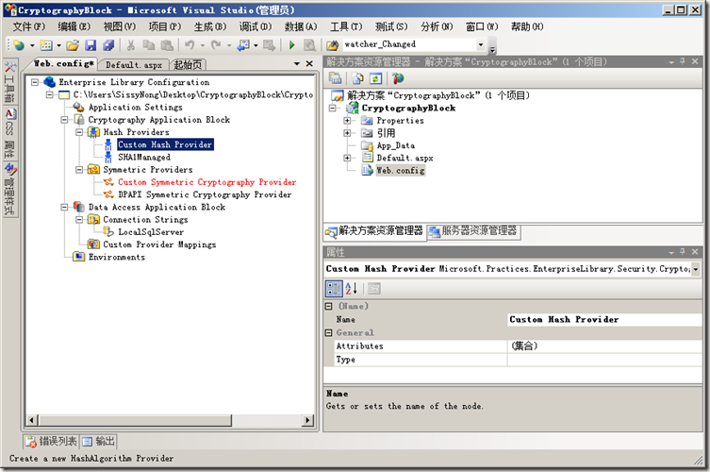
Task: Click the Navigate Backward toolbar icon
Action: tap(243, 45)
